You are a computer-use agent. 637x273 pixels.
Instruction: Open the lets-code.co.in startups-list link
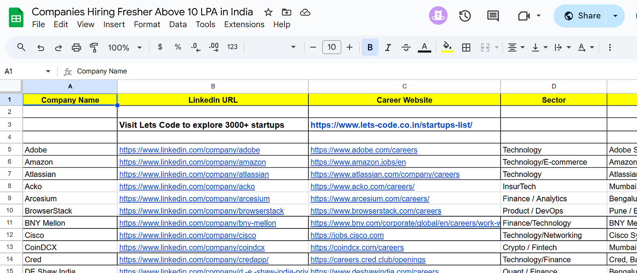(392, 125)
